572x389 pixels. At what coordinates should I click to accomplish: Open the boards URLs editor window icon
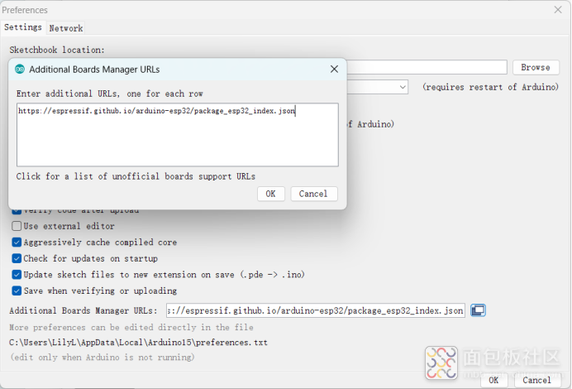coord(478,310)
